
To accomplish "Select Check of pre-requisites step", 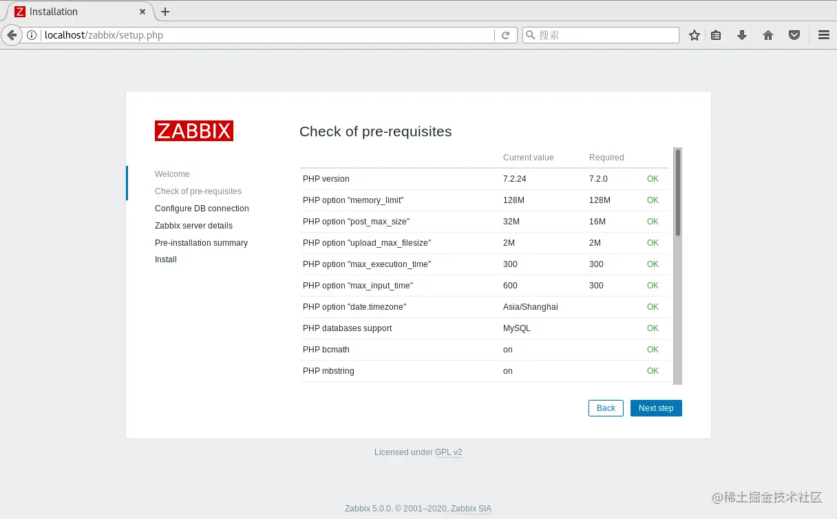I will [x=198, y=191].
